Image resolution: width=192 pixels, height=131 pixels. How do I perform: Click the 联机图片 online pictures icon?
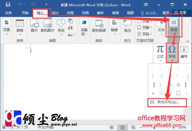[47, 26]
